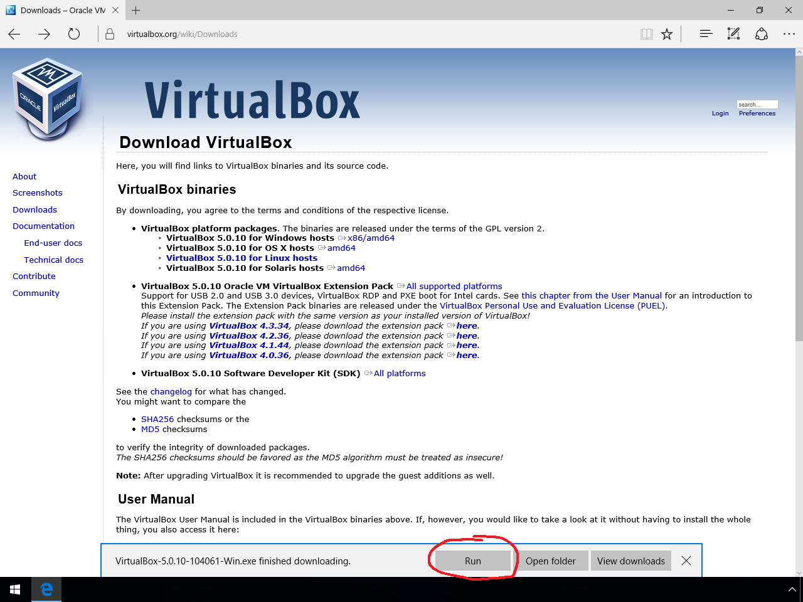The width and height of the screenshot is (803, 602).
Task: Open the x86/amd64 Windows hosts link
Action: (x=371, y=238)
